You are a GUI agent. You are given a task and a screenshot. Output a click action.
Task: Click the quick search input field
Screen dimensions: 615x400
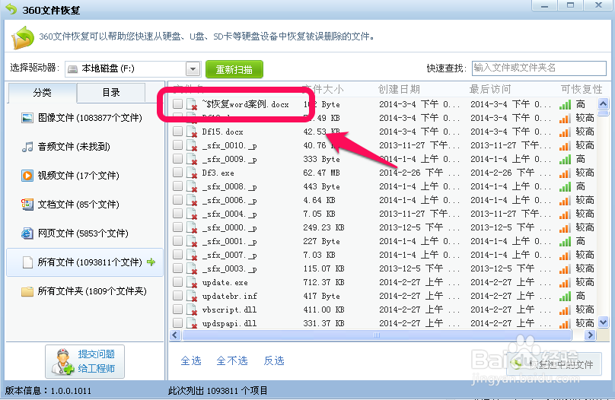tap(539, 68)
